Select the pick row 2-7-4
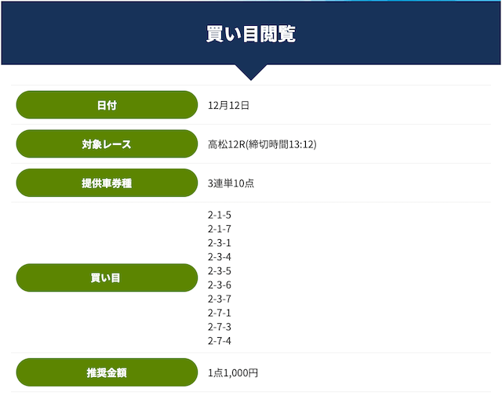502x410 pixels. point(220,341)
